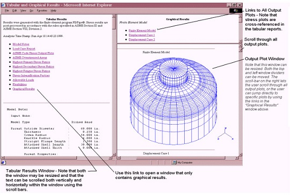
Task: Jump to the Displacement Case 2 plot link
Action: 142,40
